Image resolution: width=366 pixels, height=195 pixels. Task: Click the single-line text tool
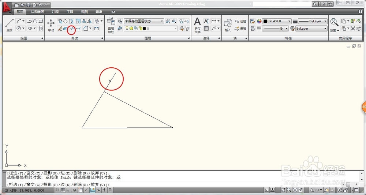point(206,21)
